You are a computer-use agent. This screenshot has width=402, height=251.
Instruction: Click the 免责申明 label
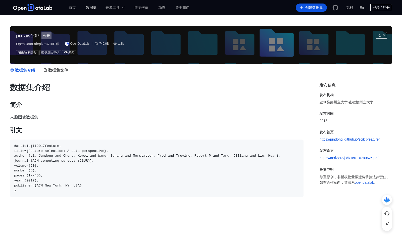point(327,169)
